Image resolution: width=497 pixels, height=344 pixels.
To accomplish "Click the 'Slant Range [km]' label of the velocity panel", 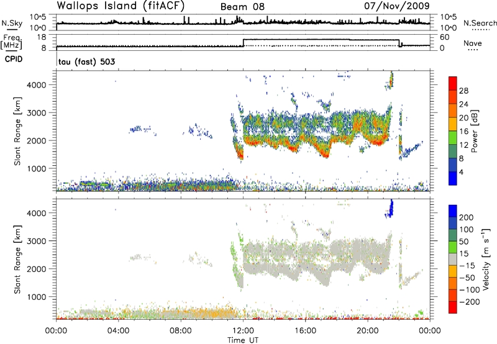I will coord(17,260).
